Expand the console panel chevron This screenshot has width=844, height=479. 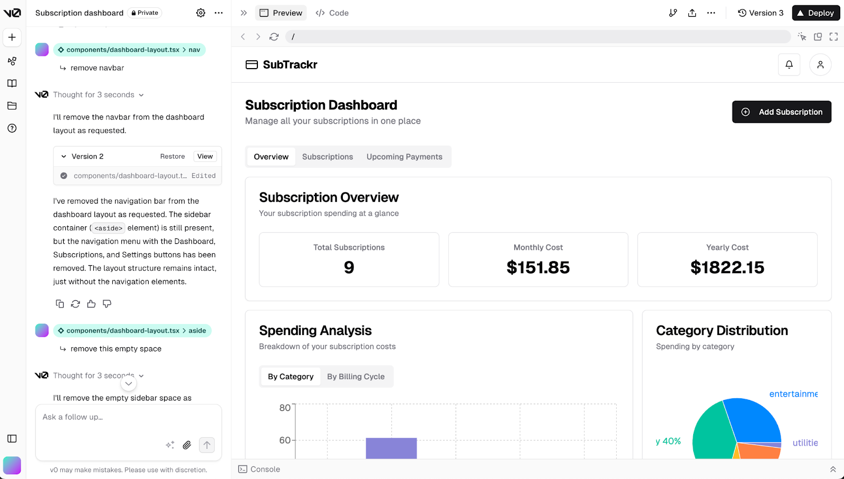(x=833, y=469)
